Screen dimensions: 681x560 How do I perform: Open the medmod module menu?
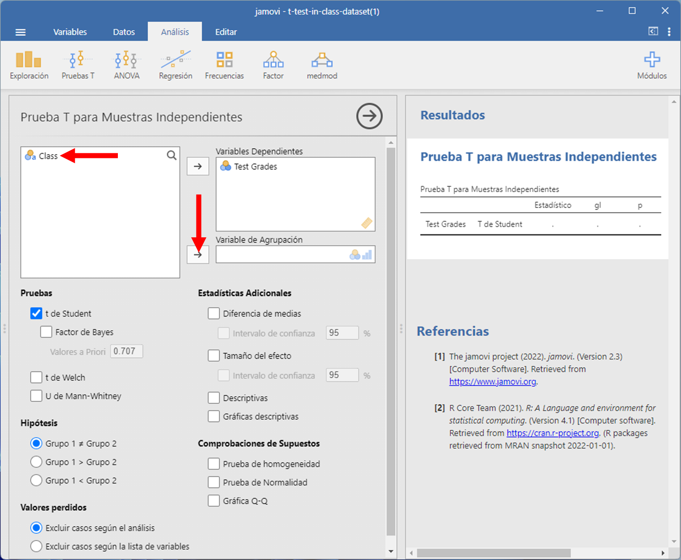[322, 65]
